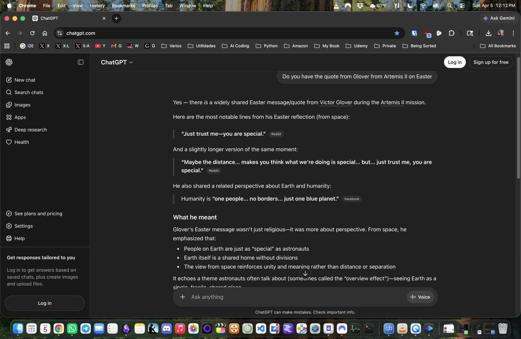This screenshot has height=339, width=521.
Task: Open the AI Coding bookmarks folder
Action: pos(236,46)
